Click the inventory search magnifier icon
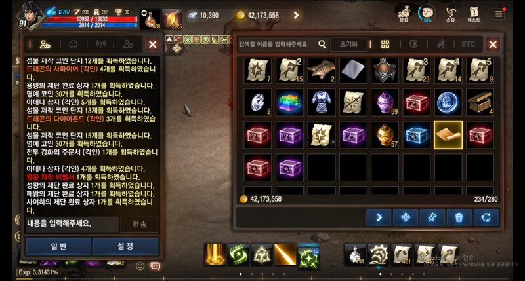Image resolution: width=525 pixels, height=281 pixels. [322, 44]
